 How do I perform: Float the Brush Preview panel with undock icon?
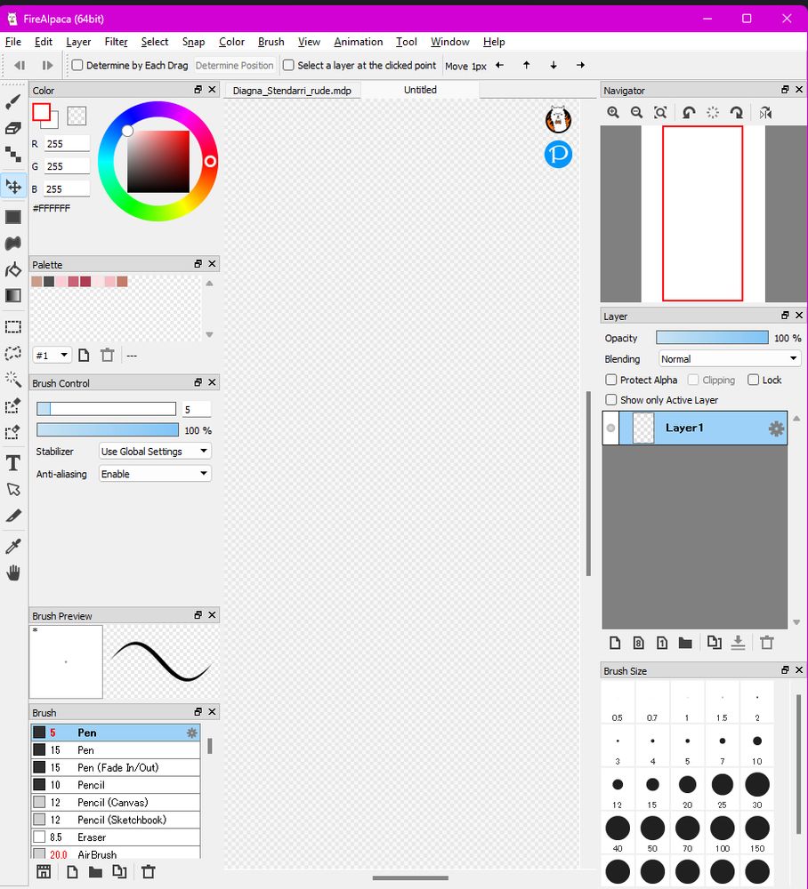(198, 615)
